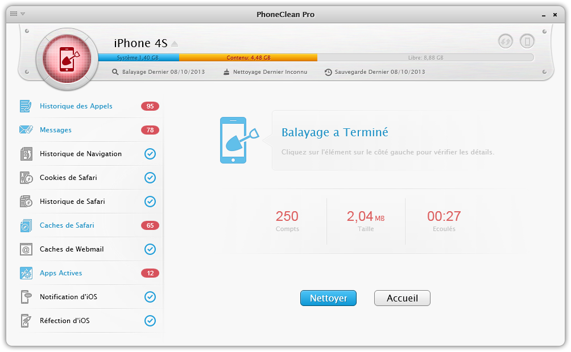Image resolution: width=571 pixels, height=352 pixels.
Task: Click the Notification d'iOS phone icon
Action: 26,297
